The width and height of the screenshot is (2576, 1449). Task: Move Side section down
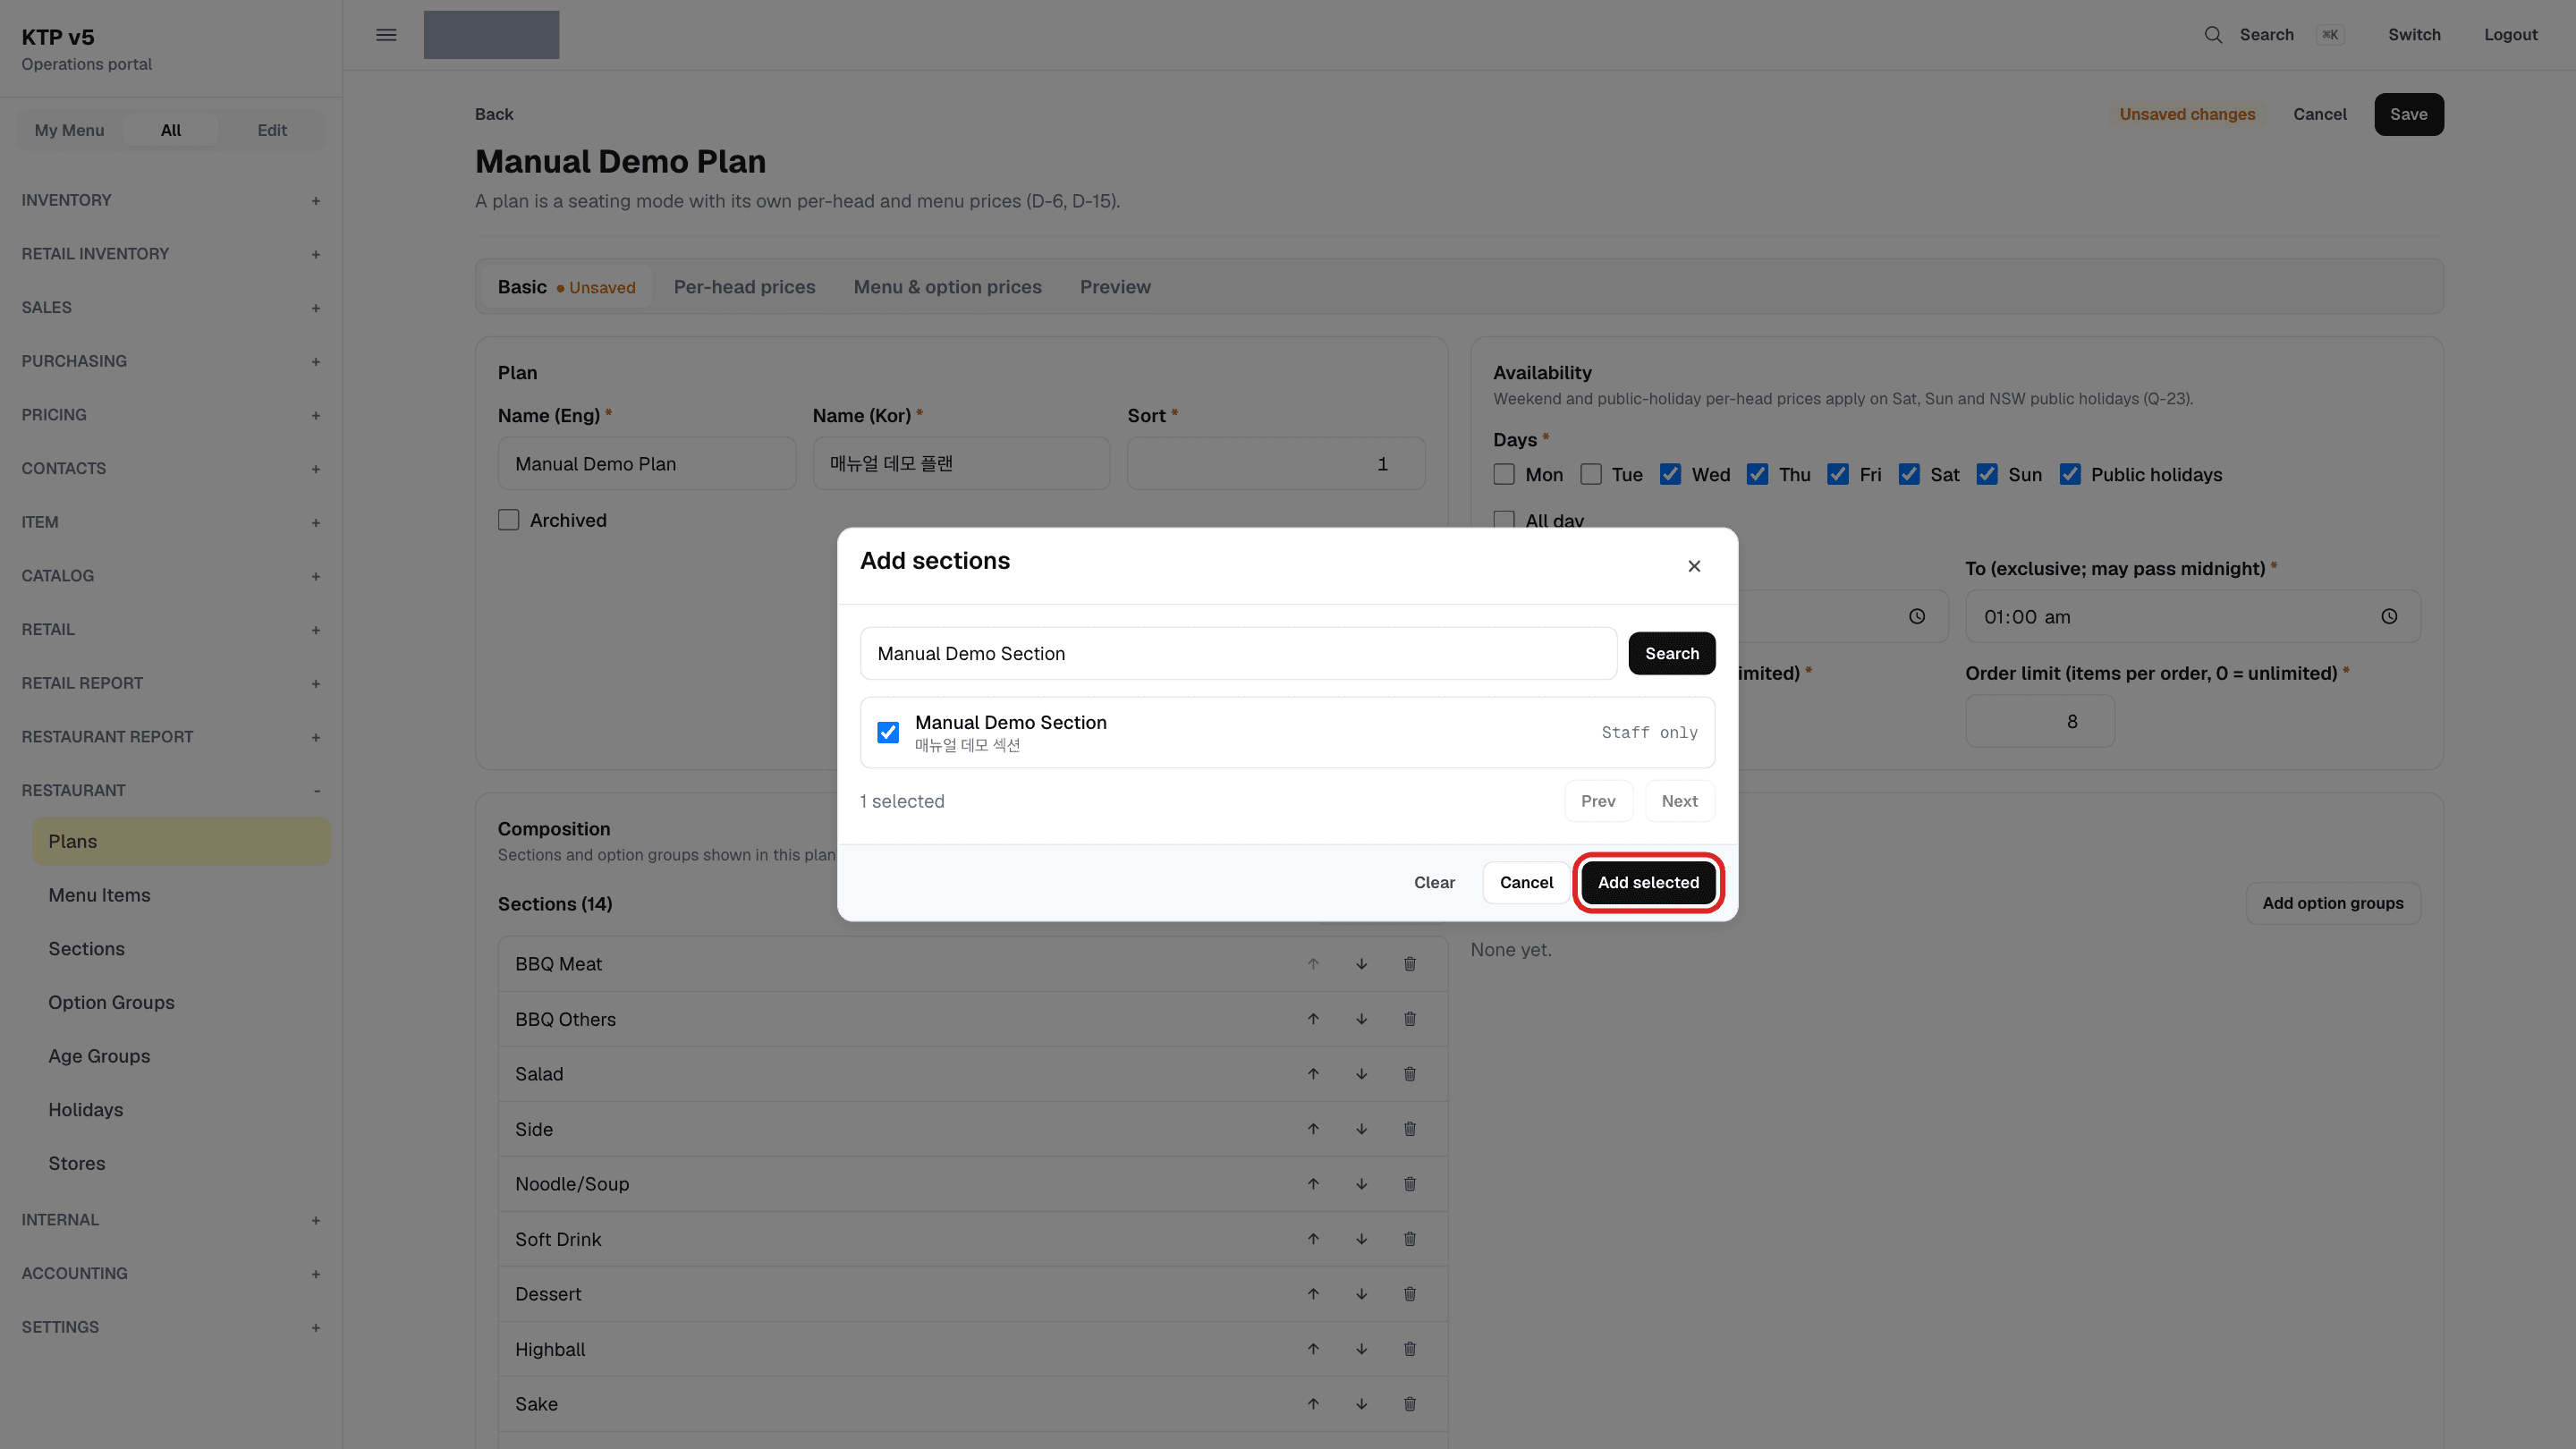[1361, 1129]
